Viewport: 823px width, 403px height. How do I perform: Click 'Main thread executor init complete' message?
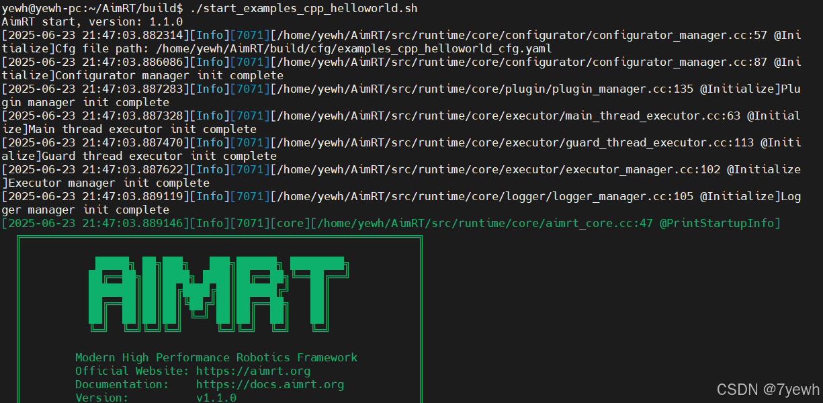coord(142,129)
